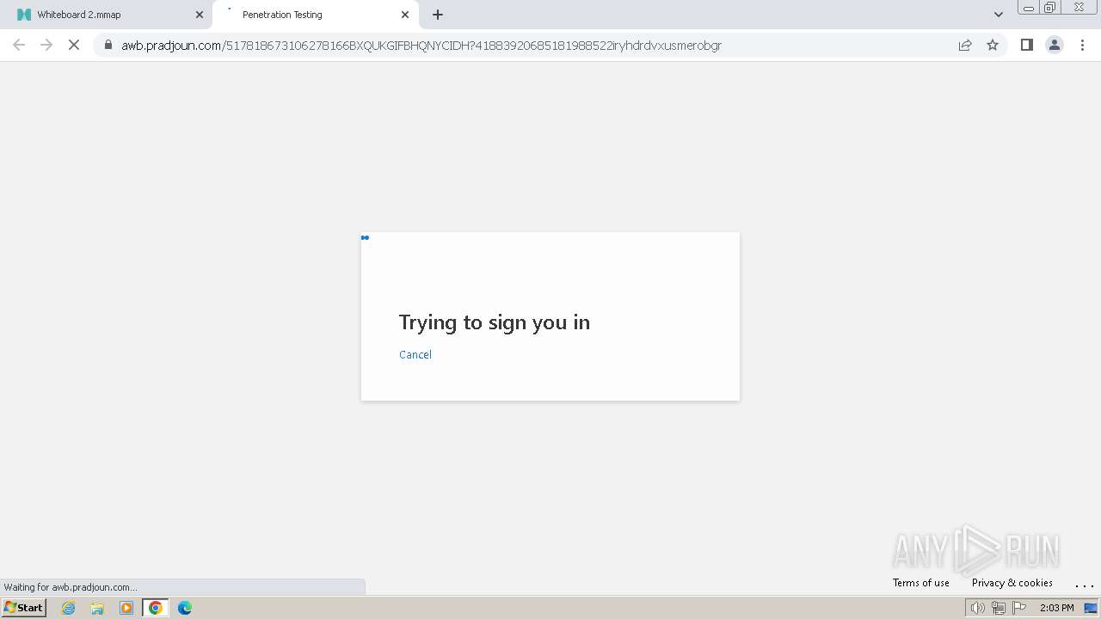This screenshot has width=1101, height=619.
Task: Bookmark this tab with star icon
Action: (993, 45)
